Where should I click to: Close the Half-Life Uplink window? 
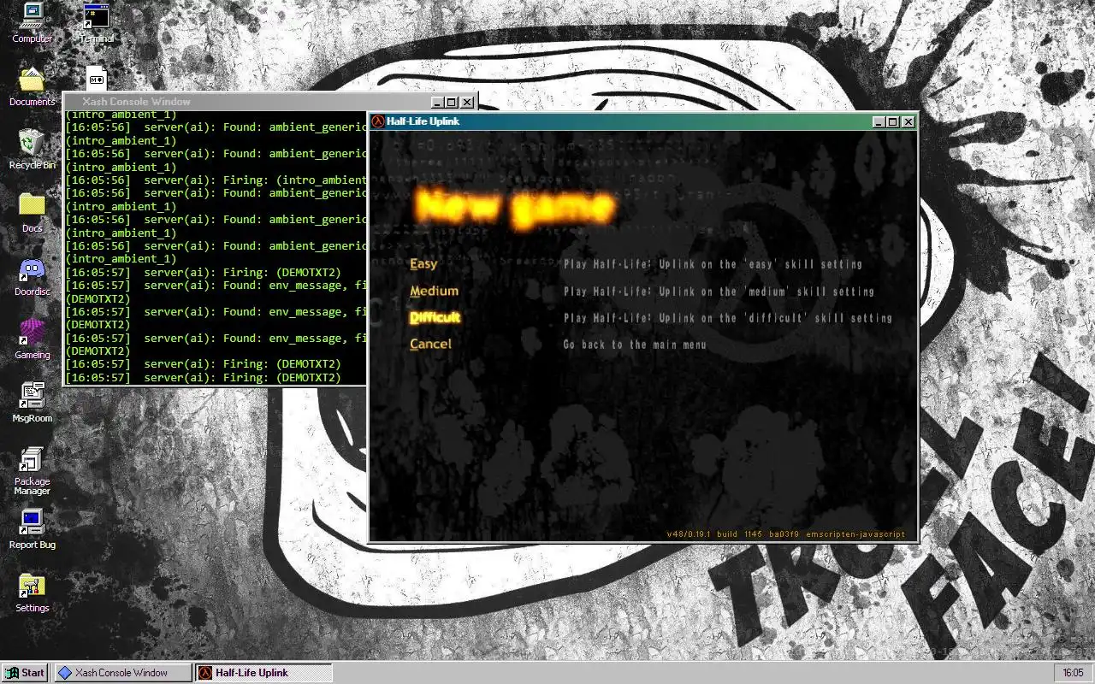908,122
